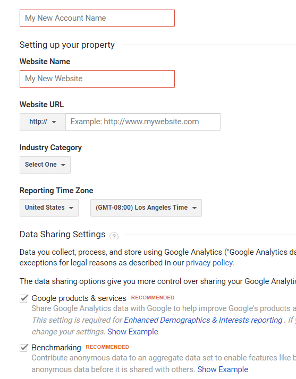Open the http:// protocol dropdown
This screenshot has width=296, height=379.
pyautogui.click(x=43, y=122)
